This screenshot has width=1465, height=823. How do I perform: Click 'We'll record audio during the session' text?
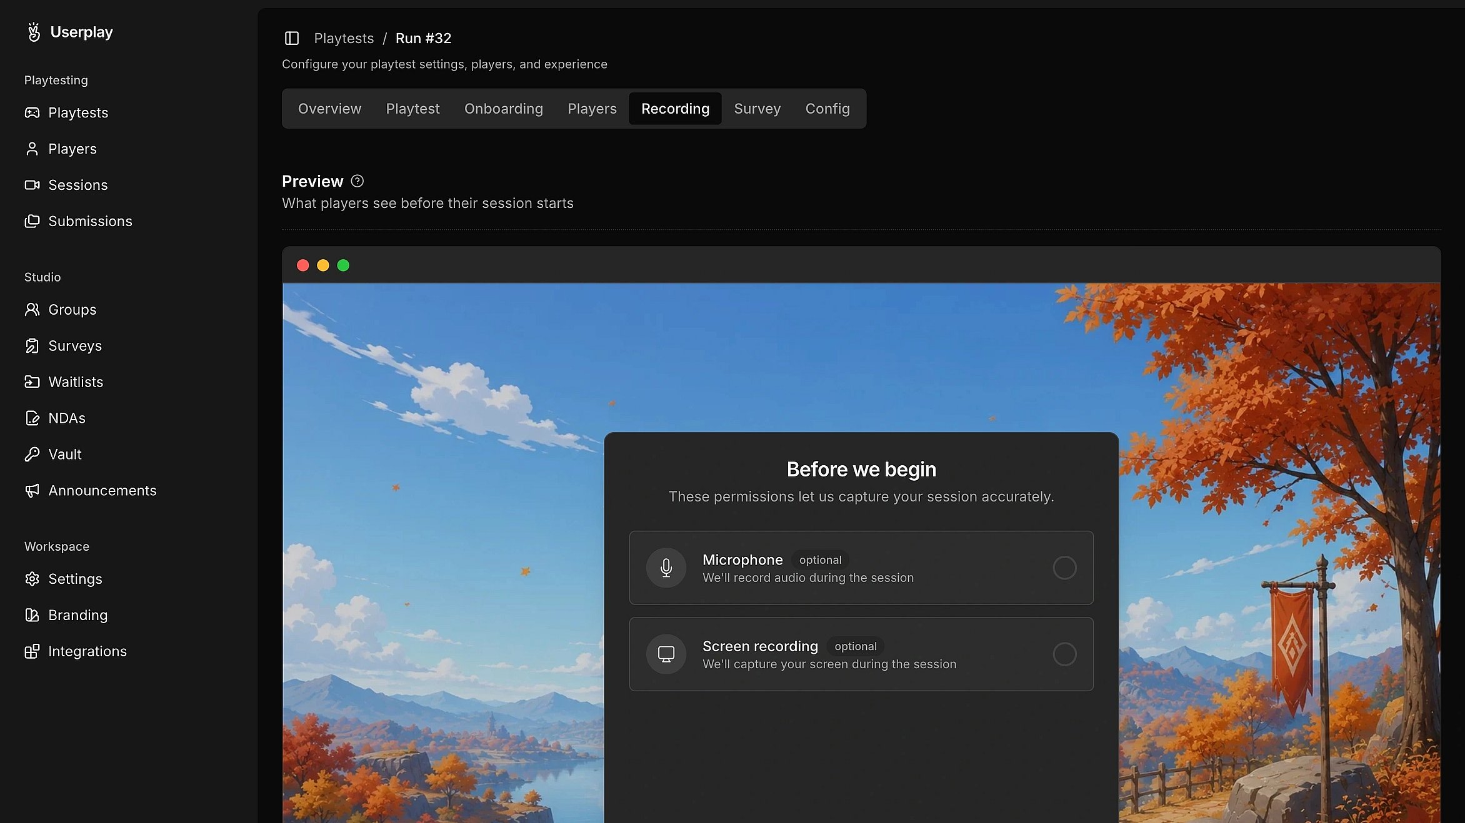tap(808, 578)
